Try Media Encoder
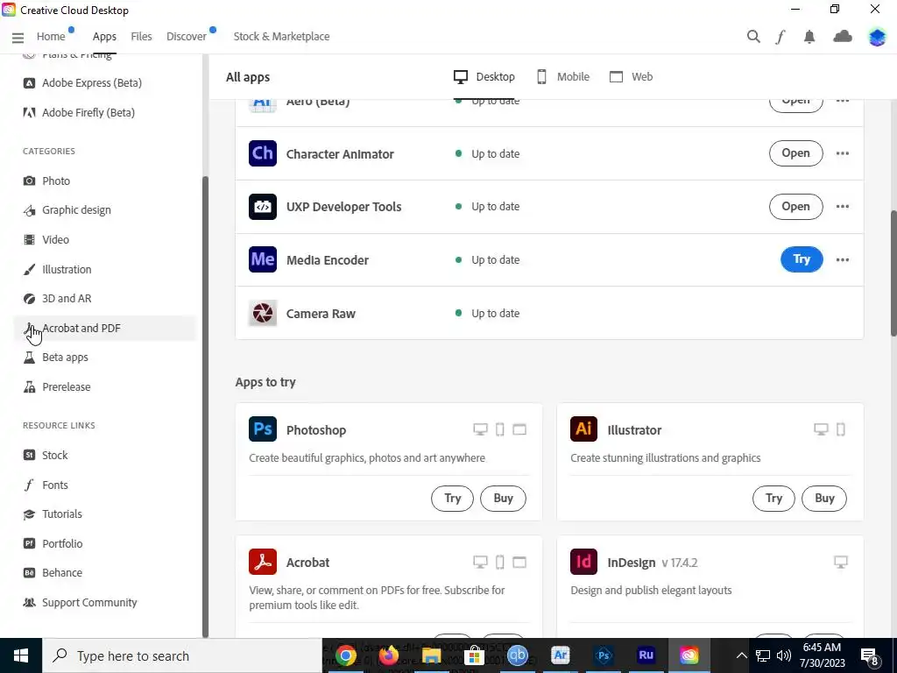This screenshot has height=673, width=897. click(x=802, y=259)
